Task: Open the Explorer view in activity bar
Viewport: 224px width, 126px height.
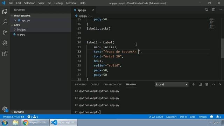Action: pos(5,12)
